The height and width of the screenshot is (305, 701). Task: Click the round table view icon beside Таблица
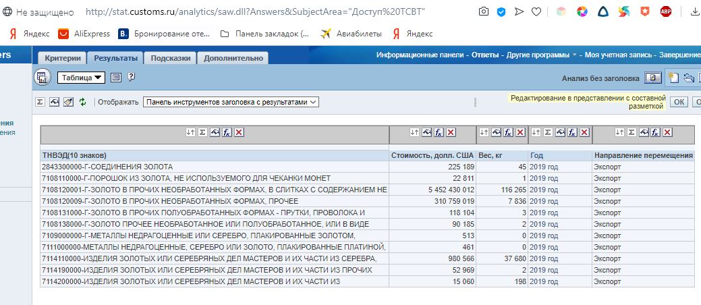[x=43, y=78]
